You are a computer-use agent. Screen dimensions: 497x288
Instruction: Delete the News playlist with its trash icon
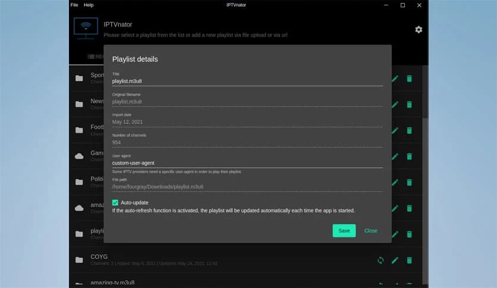pyautogui.click(x=409, y=105)
